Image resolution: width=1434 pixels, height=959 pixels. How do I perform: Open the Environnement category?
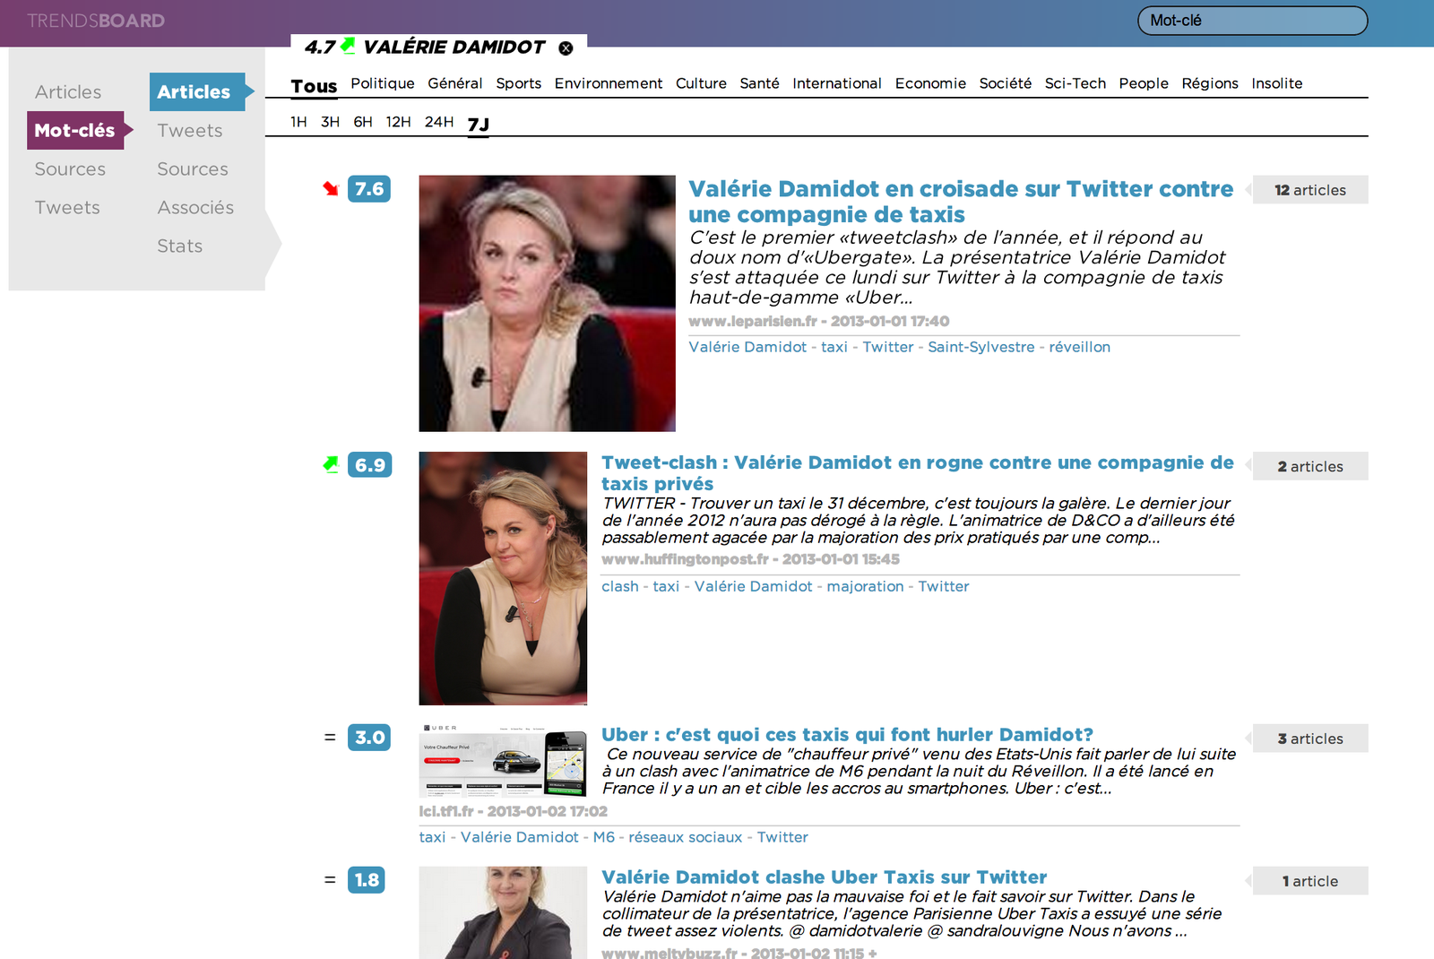609,83
